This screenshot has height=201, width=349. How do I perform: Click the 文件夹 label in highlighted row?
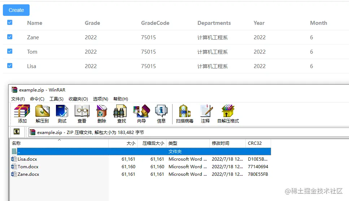(175, 152)
